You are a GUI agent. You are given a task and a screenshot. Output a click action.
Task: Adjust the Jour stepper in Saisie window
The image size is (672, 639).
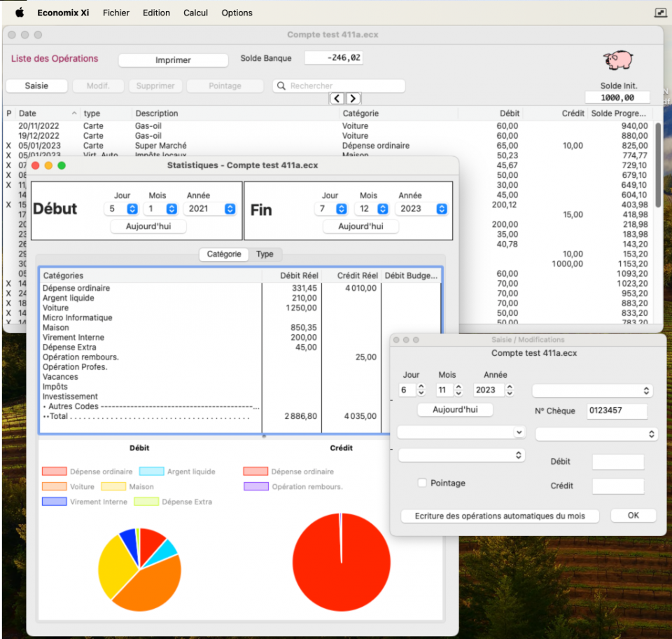[x=421, y=390]
